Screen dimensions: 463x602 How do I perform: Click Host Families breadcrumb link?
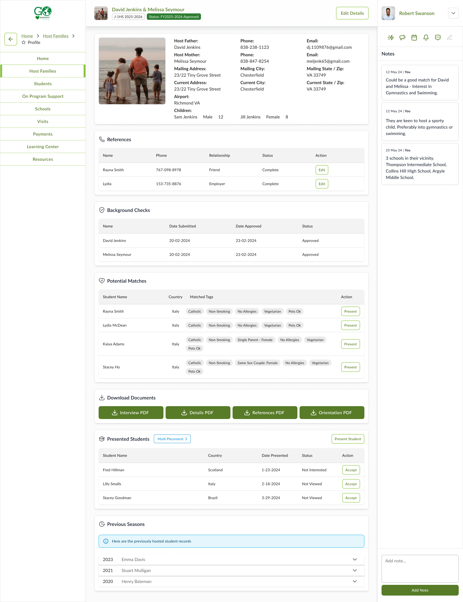[x=55, y=36]
